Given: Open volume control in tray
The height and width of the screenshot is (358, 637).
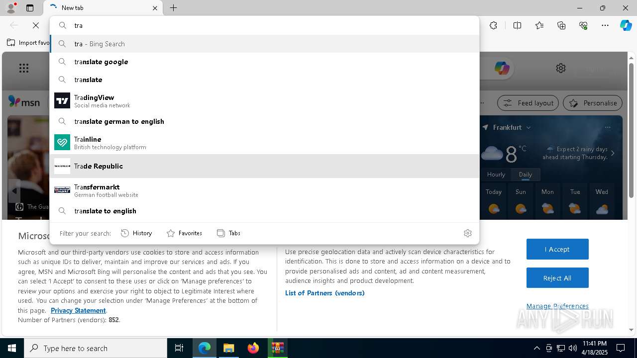Looking at the screenshot, I should 573,348.
